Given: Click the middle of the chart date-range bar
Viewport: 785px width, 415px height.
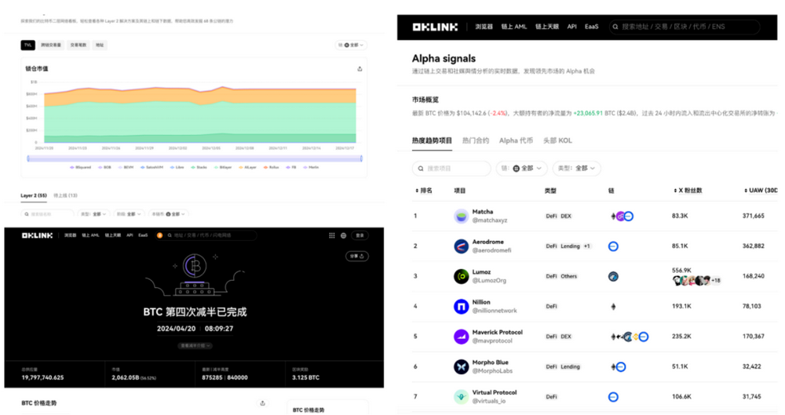Looking at the screenshot, I should [x=195, y=158].
